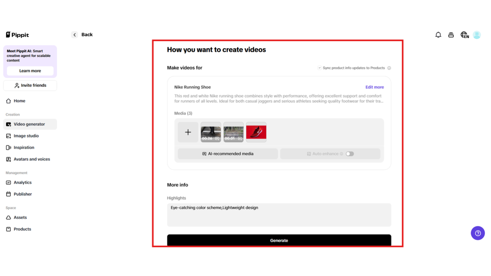The height and width of the screenshot is (276, 491).
Task: Open Assets in the sidebar
Action: (x=30, y=217)
